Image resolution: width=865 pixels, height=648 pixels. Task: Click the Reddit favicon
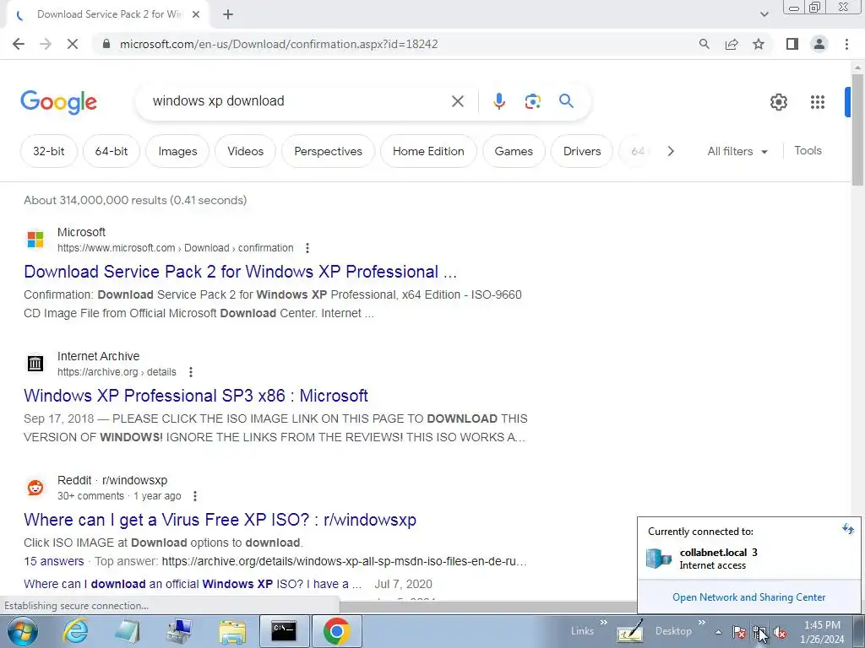[x=35, y=488]
